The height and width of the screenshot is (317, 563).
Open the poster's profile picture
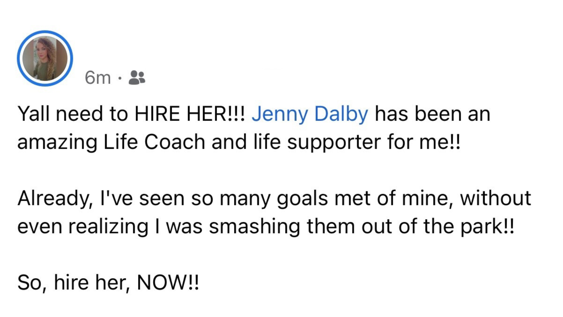coord(45,58)
